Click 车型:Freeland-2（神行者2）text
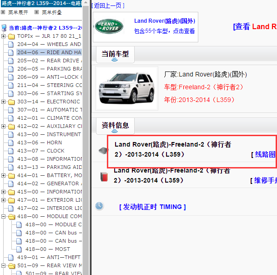 tap(203, 87)
